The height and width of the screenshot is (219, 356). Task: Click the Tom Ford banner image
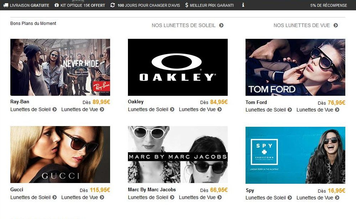(x=295, y=67)
